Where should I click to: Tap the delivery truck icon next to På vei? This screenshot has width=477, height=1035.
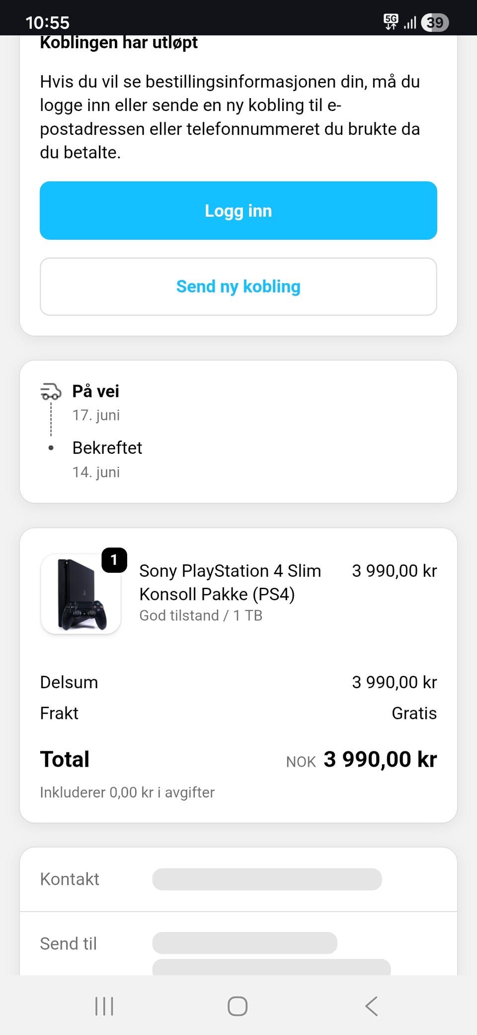(x=51, y=392)
